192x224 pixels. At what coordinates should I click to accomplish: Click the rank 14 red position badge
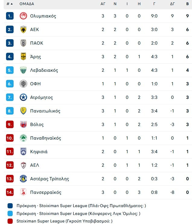[10, 192]
